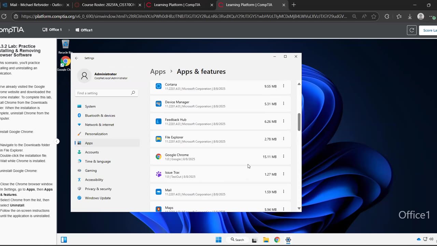Viewport: 437px width, 246px height.
Task: Open options menu for Issue Trax
Action: point(283,174)
